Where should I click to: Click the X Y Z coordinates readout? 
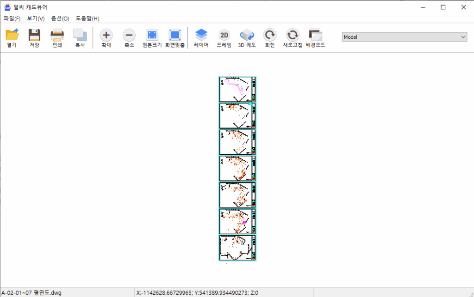tap(197, 293)
